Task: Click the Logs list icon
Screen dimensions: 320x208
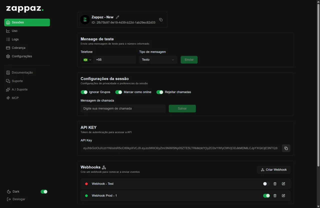Action: [8, 39]
